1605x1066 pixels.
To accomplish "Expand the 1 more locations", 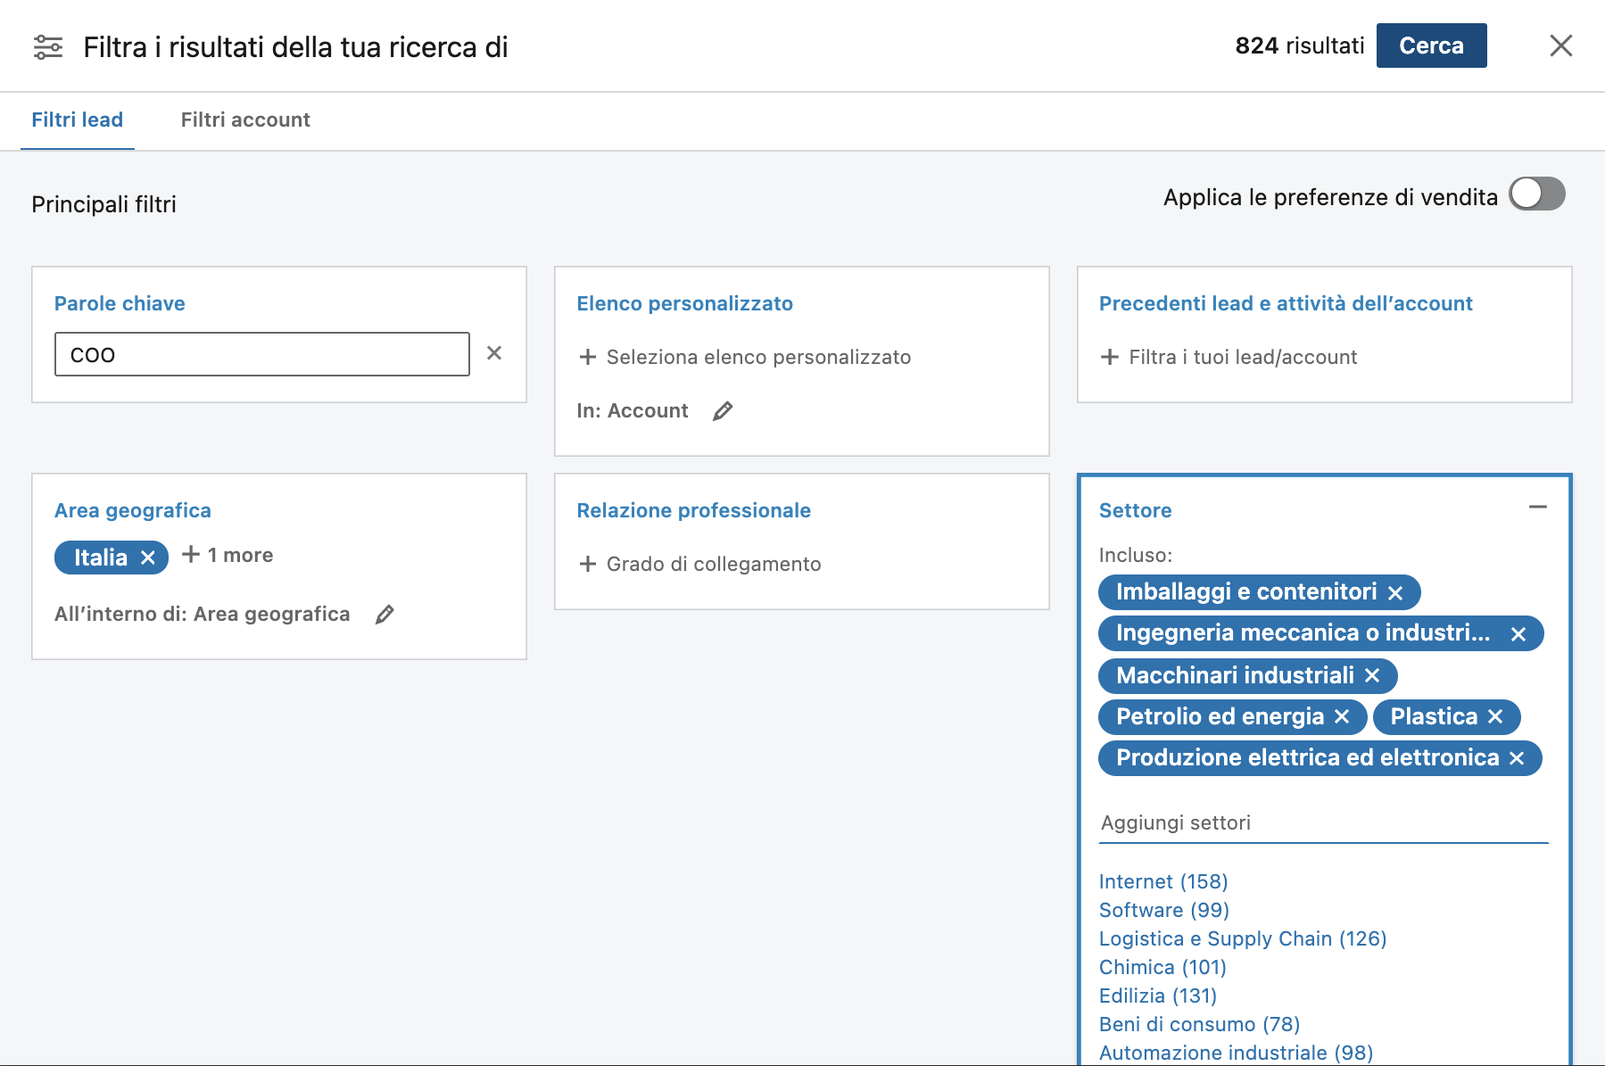I will coord(228,555).
